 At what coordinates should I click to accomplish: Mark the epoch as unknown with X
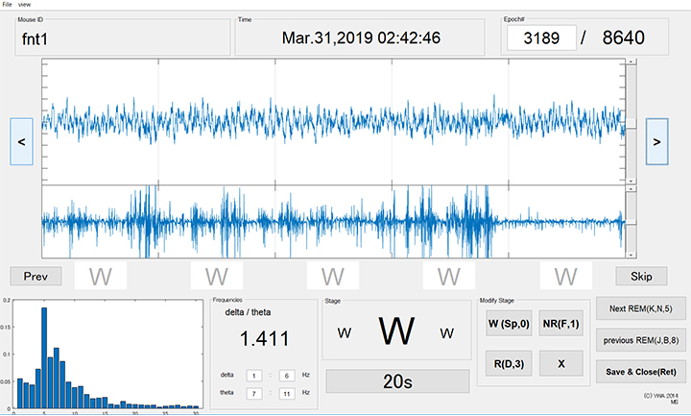(x=560, y=362)
